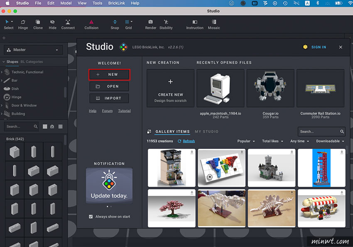Open the Downloadable filter dropdown
Image resolution: width=353 pixels, height=247 pixels.
[330, 141]
